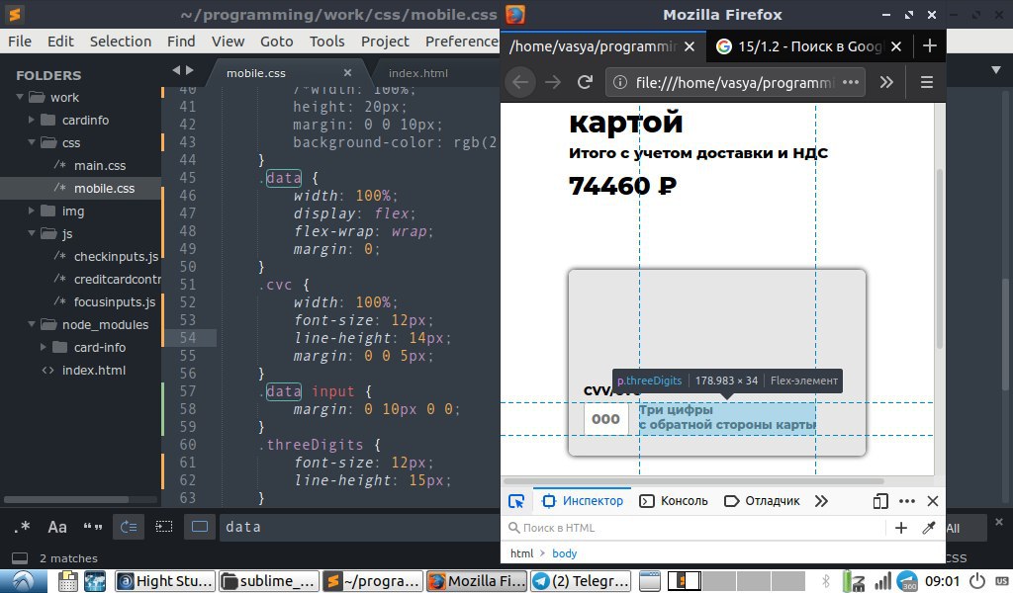The height and width of the screenshot is (593, 1013).
Task: Open the File menu in Sublime
Action: point(20,42)
